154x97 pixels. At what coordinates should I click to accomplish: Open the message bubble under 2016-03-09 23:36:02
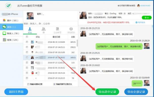[x=111, y=71]
